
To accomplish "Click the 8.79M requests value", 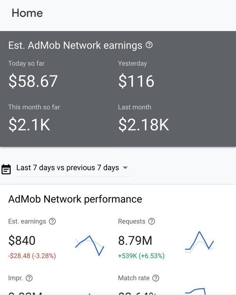I will pyautogui.click(x=135, y=240).
